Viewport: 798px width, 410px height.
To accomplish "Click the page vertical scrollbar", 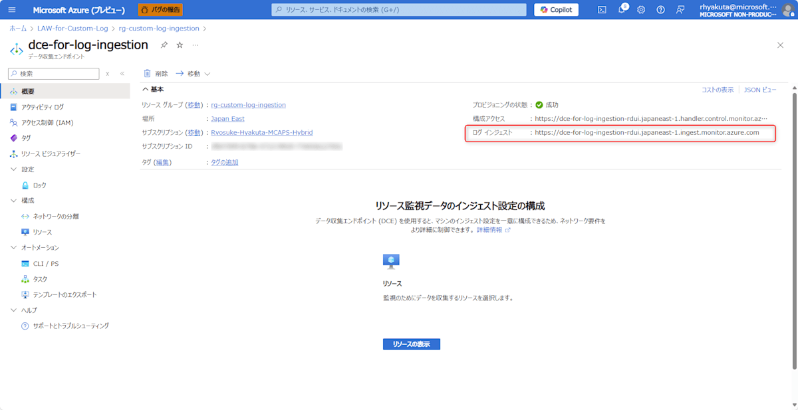I will coord(793,230).
